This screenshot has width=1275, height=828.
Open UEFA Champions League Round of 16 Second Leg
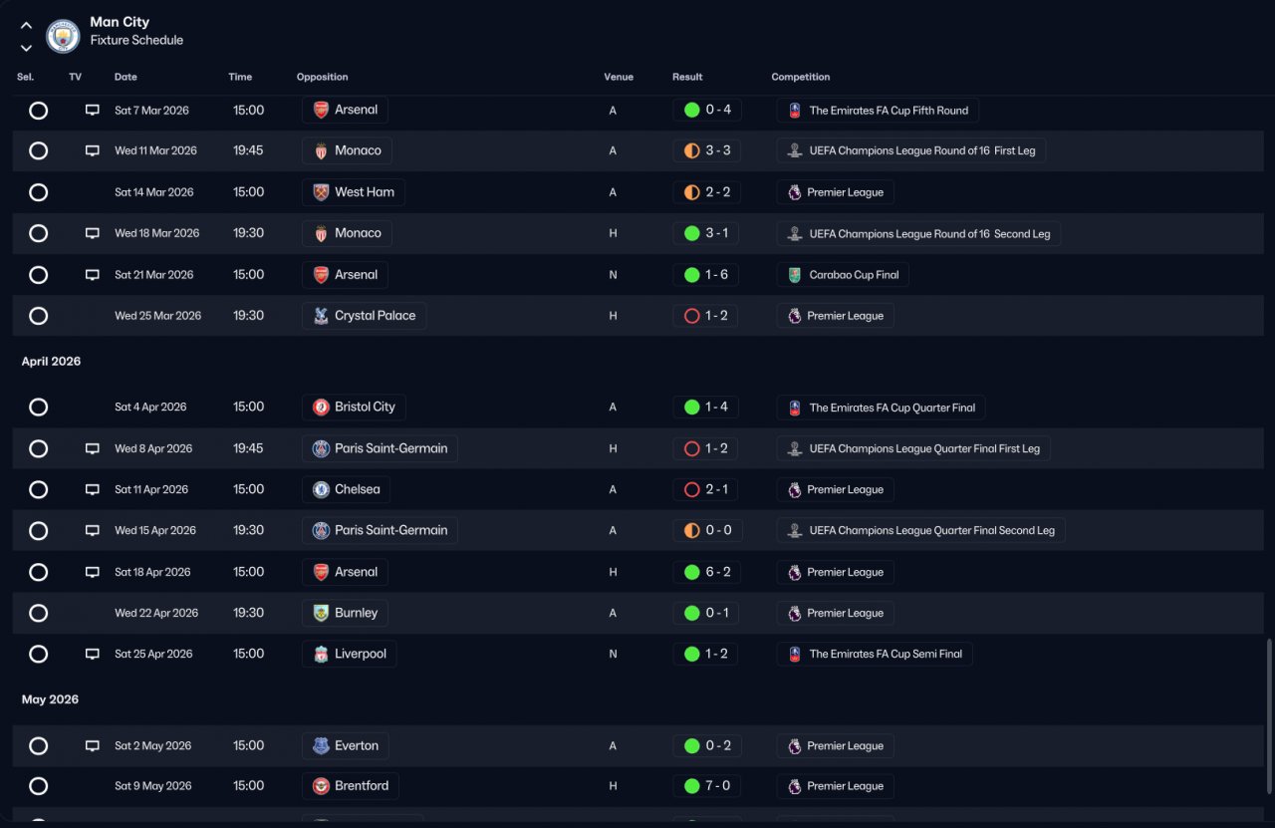[x=918, y=234]
